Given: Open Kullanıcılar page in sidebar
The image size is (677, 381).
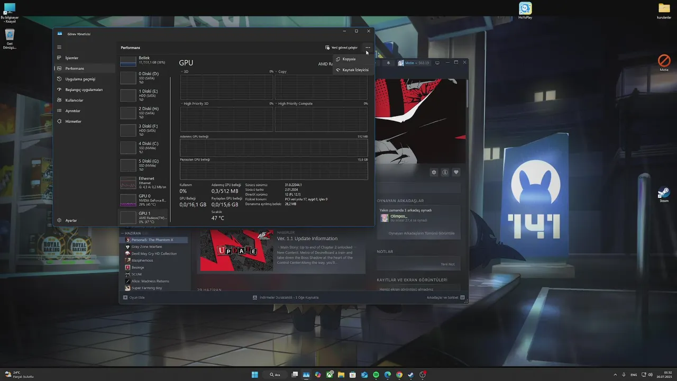Looking at the screenshot, I should [x=85, y=100].
